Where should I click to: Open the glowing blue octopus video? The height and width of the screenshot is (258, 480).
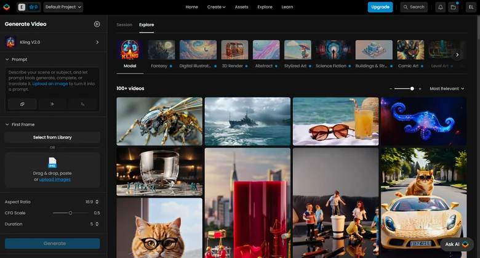coord(423,121)
